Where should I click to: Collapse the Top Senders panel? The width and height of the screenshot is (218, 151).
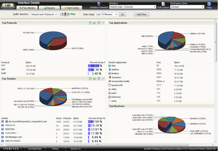[103, 79]
